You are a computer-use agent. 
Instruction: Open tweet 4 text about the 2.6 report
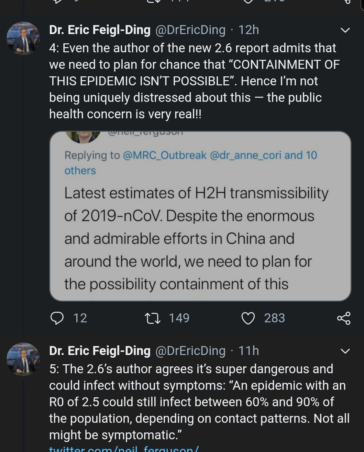pos(192,81)
